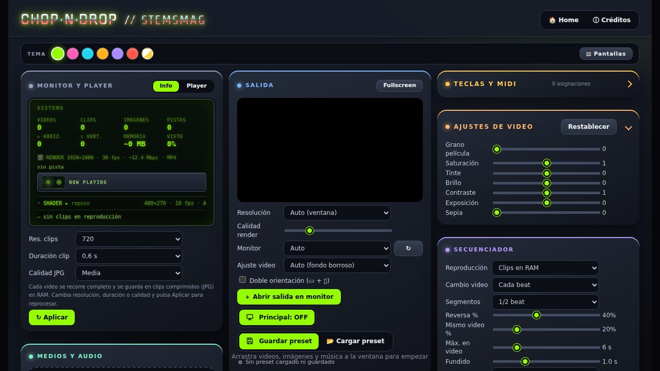Collapse the Ajustes de Video panel arrow
This screenshot has height=371, width=660.
(x=629, y=128)
